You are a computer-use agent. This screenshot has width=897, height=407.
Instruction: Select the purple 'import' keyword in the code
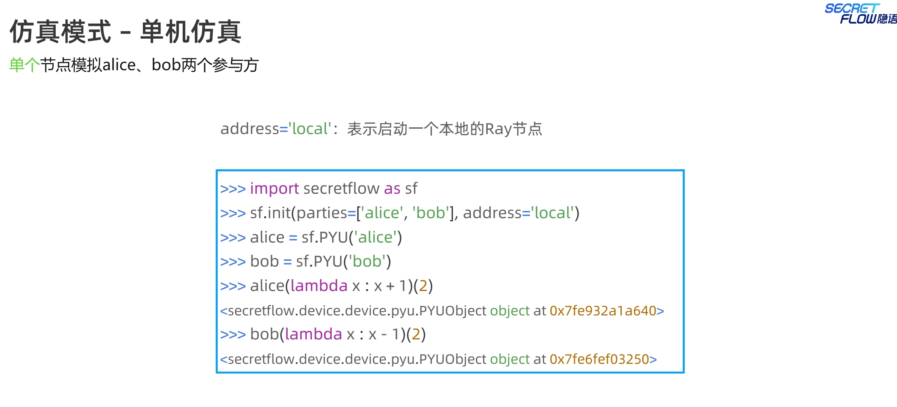click(274, 188)
